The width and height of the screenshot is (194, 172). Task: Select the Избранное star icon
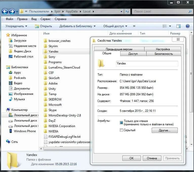(8, 35)
